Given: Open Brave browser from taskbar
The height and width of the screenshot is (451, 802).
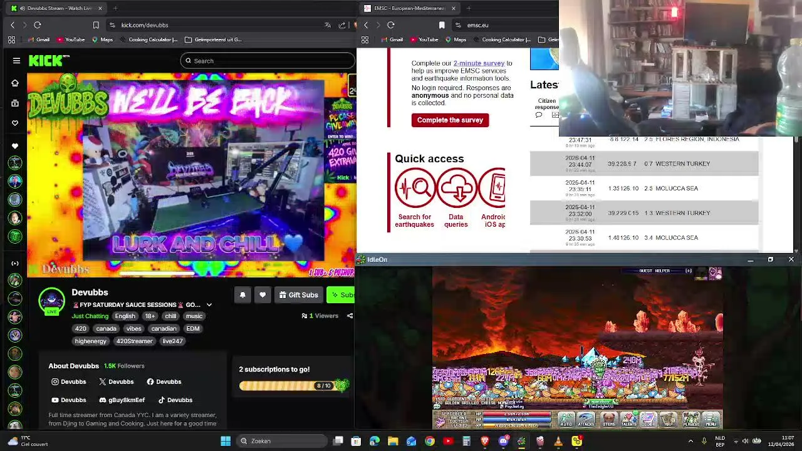Looking at the screenshot, I should coord(485,441).
